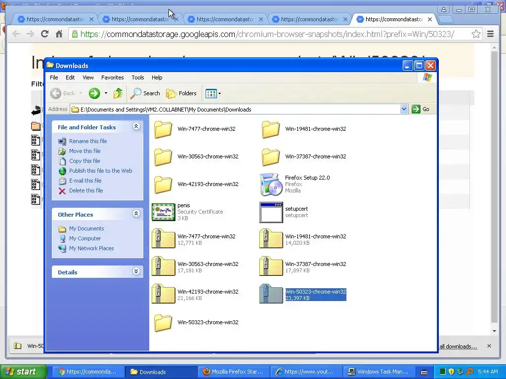Select the 14,020 KB Win-19481 zip archive
This screenshot has width=506, height=379.
coord(271,239)
